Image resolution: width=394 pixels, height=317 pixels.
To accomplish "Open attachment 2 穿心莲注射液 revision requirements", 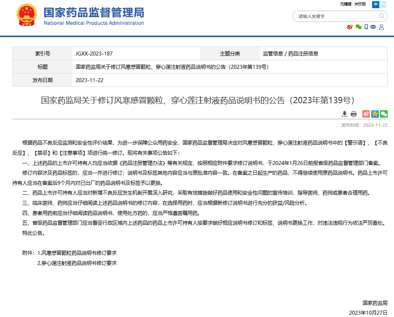I will point(77,263).
